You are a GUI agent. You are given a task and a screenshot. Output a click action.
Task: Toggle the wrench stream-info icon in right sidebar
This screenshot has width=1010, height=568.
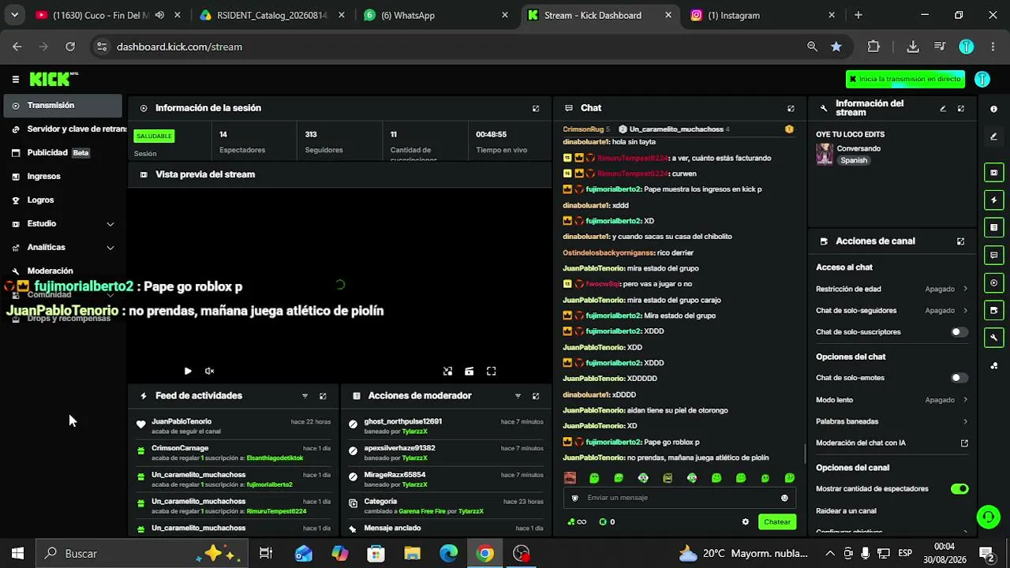993,338
